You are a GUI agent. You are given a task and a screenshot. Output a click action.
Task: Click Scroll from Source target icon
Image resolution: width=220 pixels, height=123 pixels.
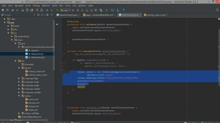pyautogui.click(x=38, y=15)
